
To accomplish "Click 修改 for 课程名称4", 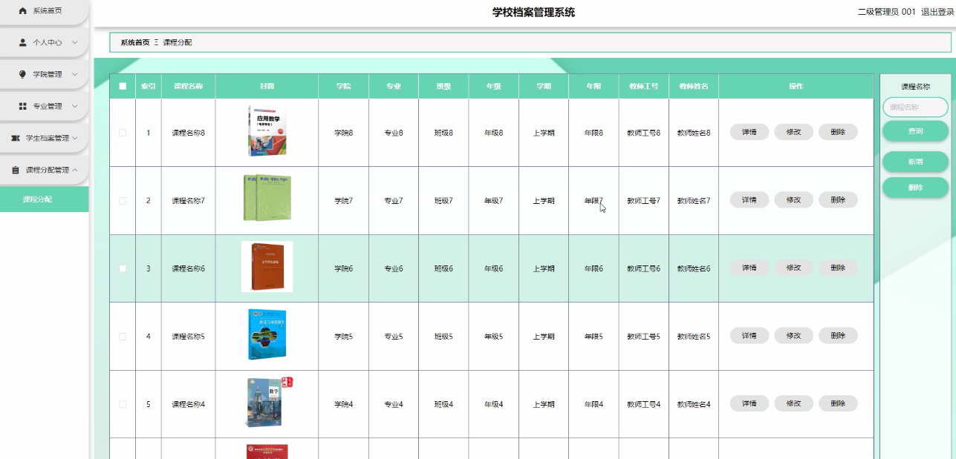I will tap(794, 403).
